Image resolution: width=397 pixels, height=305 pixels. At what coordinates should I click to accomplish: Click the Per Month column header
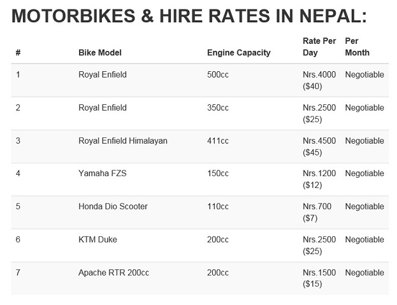pos(357,47)
